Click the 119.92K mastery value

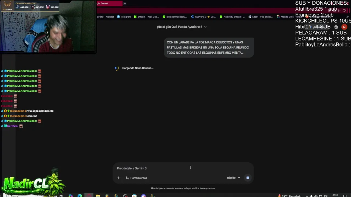[x=55, y=7]
